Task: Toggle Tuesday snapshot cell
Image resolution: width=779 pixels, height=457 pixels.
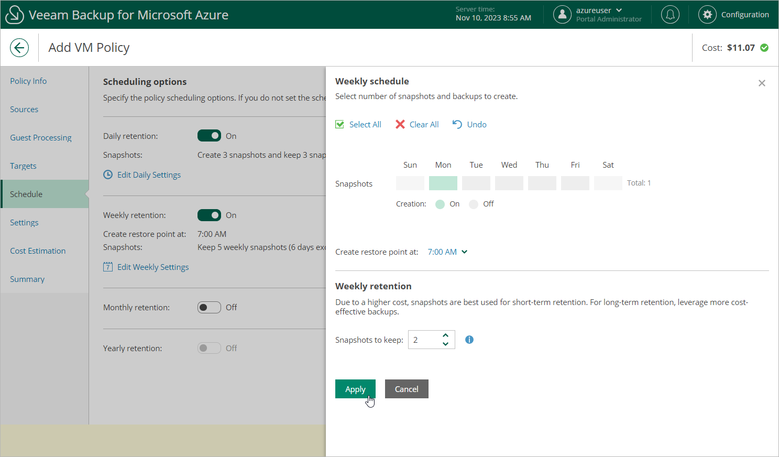Action: 476,183
